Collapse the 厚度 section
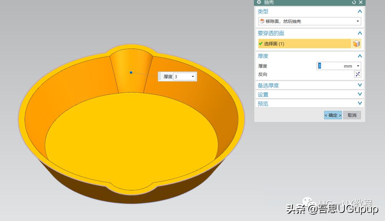This screenshot has width=385, height=221. pyautogui.click(x=360, y=56)
